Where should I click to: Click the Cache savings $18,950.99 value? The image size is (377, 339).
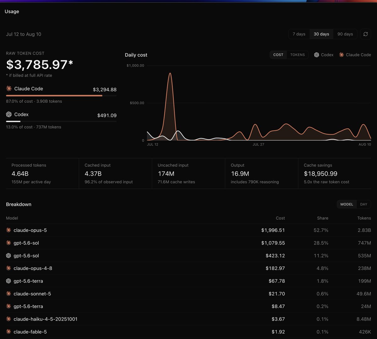pos(320,174)
